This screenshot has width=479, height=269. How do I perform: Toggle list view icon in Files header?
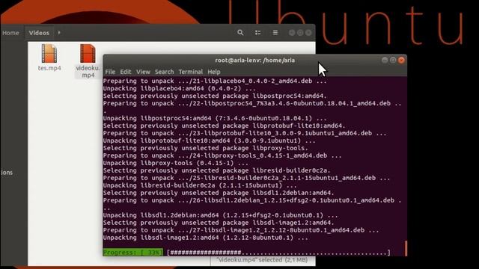257,32
